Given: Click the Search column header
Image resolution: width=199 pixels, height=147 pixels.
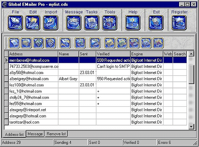Looking at the screenshot, I should tap(180, 54).
